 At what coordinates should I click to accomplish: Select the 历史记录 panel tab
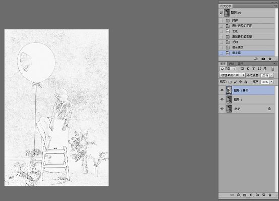point(226,6)
